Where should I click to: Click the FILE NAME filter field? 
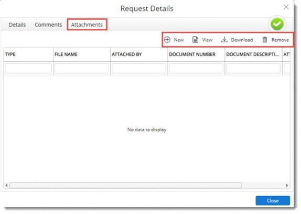pyautogui.click(x=82, y=69)
